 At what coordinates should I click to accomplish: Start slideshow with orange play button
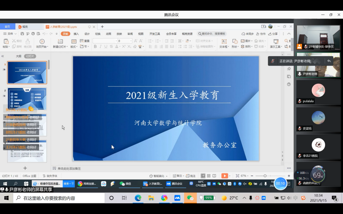224,176
